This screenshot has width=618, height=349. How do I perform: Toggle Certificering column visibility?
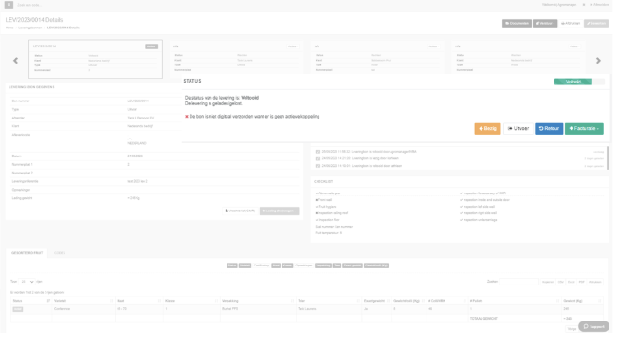tap(262, 266)
